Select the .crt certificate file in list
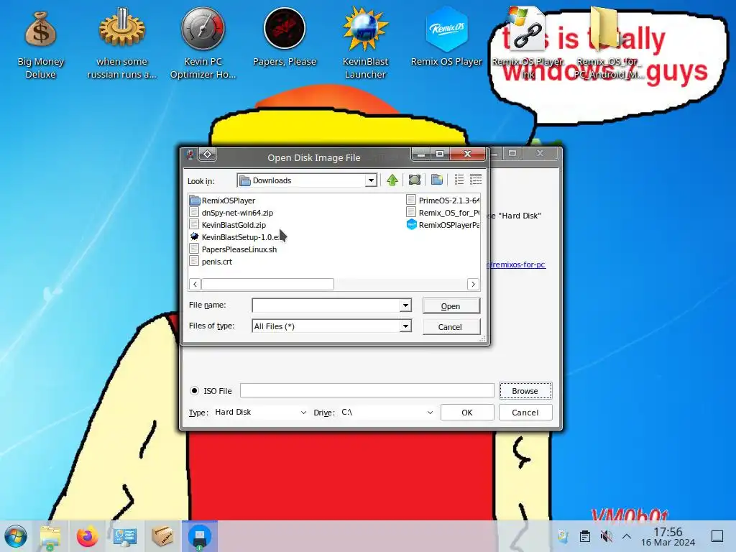The width and height of the screenshot is (736, 552). point(211,262)
